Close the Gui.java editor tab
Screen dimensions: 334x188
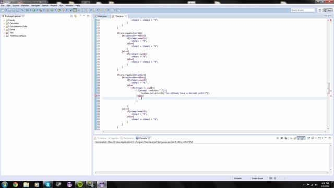[x=126, y=16]
